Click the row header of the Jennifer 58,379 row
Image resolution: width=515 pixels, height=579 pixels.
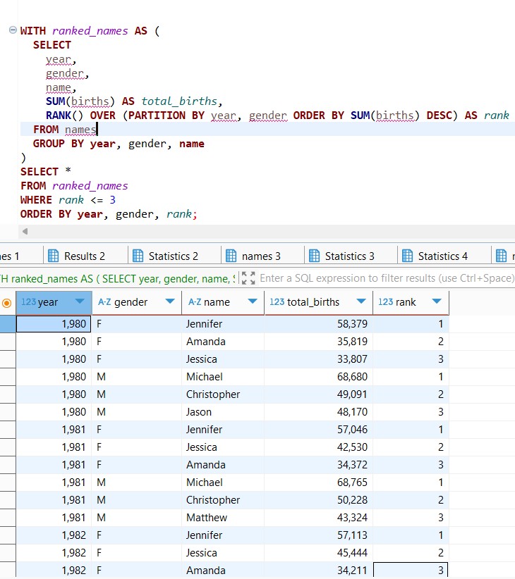pos(8,324)
